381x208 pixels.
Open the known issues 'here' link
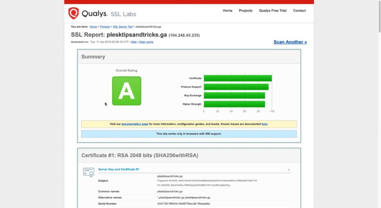265,124
